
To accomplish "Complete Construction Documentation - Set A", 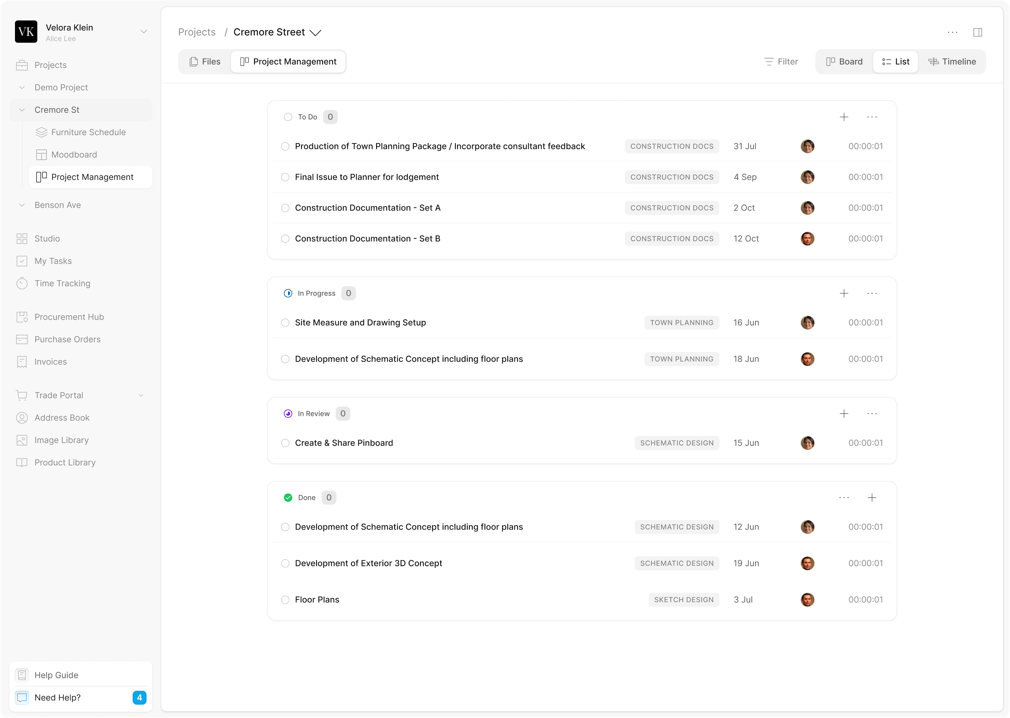I will tap(285, 208).
